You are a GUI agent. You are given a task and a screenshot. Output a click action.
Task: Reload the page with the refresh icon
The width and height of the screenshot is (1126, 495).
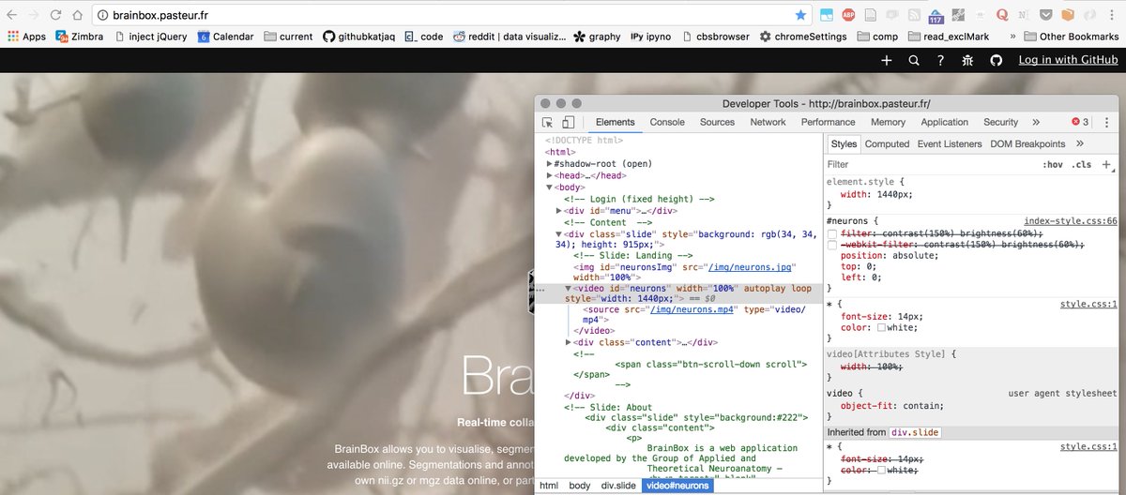(x=55, y=15)
